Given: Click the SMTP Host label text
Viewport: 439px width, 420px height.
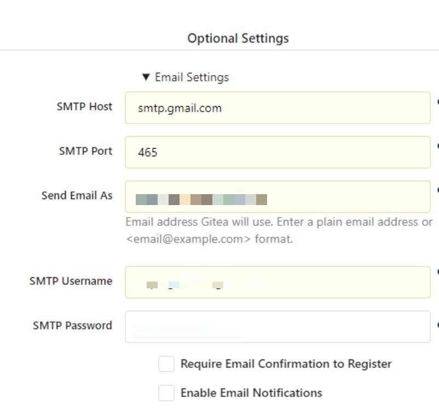Looking at the screenshot, I should 84,106.
